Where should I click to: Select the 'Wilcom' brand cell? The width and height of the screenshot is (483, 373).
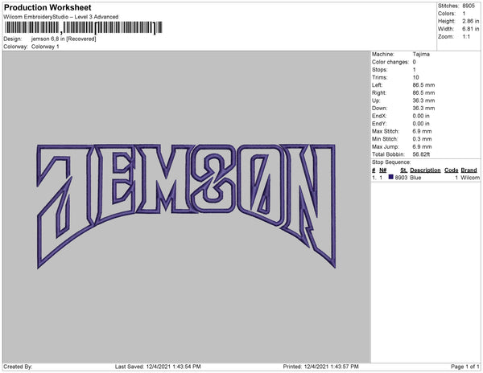click(x=470, y=178)
